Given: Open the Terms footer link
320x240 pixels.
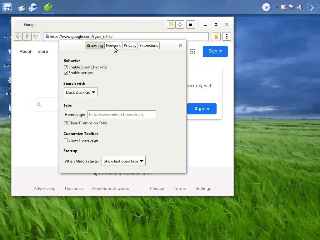Looking at the screenshot, I should (x=180, y=188).
